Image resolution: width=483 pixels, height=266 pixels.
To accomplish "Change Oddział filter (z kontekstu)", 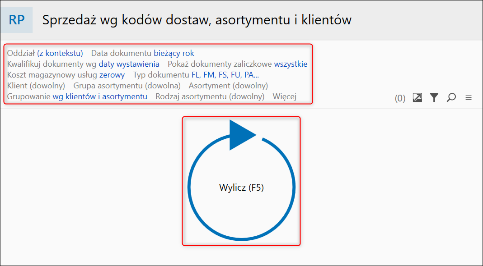I will [60, 53].
